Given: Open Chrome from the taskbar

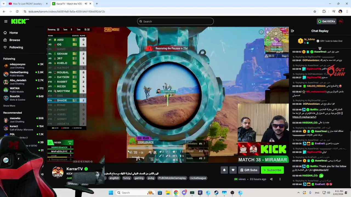Looking at the screenshot, I should [x=176, y=193].
